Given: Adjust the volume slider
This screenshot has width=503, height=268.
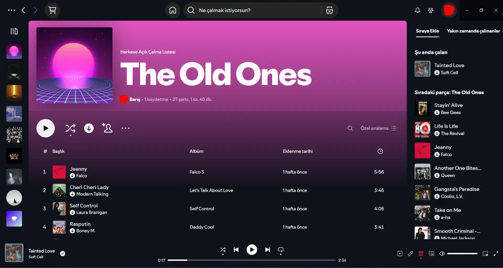Looking at the screenshot, I should (x=462, y=254).
